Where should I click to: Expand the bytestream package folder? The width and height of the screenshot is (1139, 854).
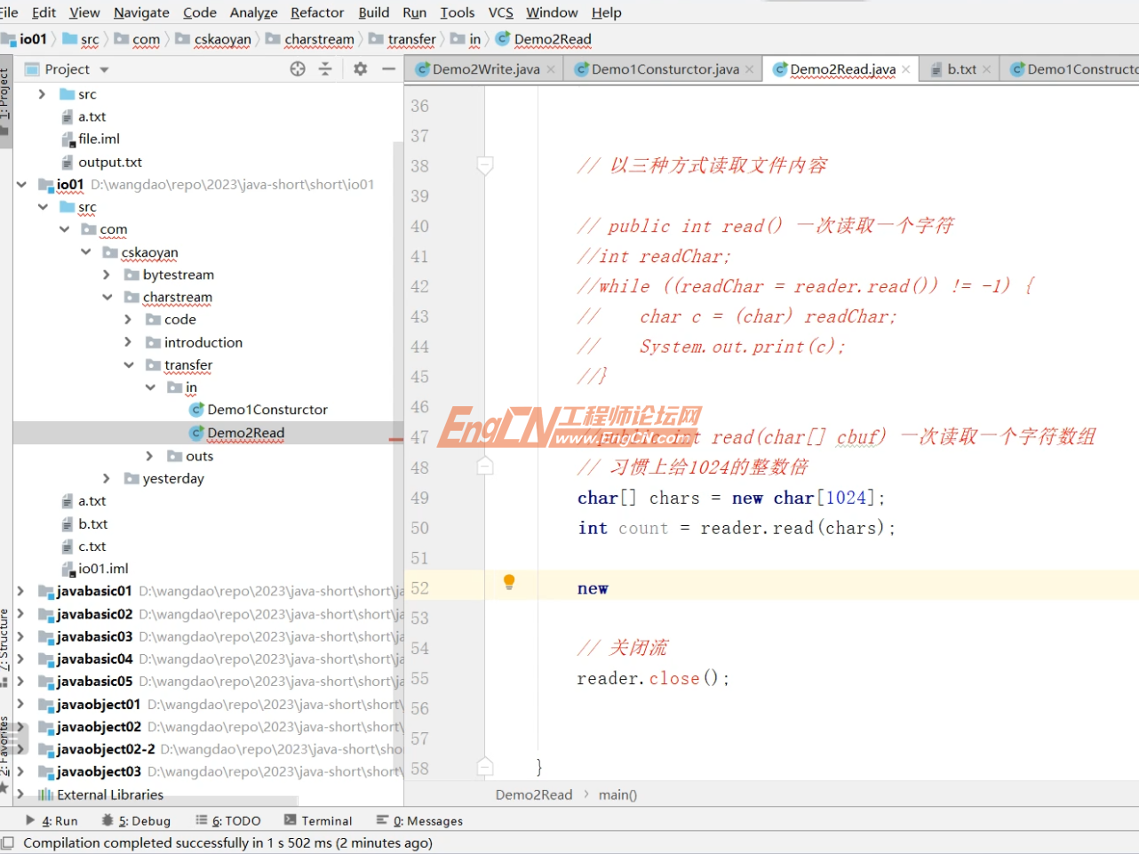[x=107, y=275]
